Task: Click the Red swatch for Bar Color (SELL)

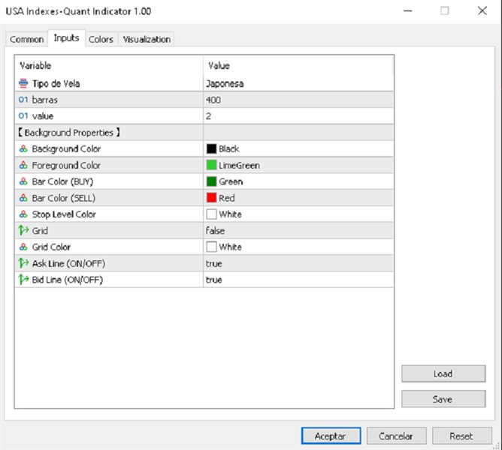Action: [211, 198]
